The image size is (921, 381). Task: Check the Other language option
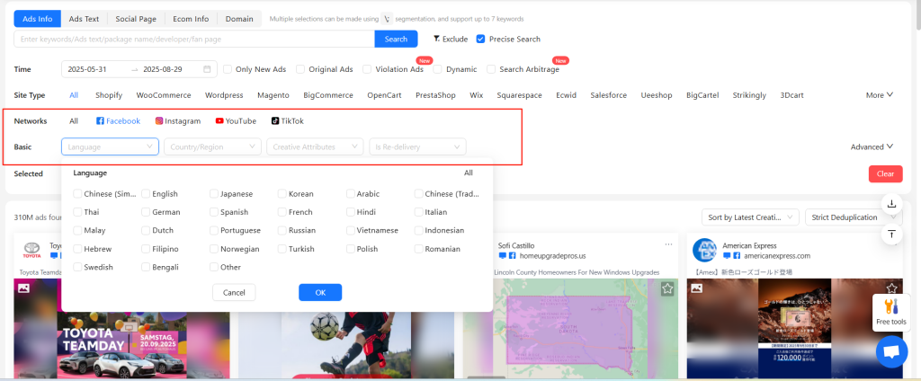[x=214, y=267]
